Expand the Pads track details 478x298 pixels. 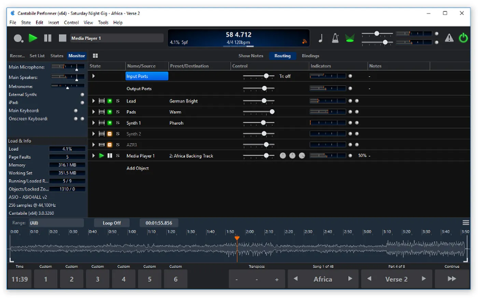[x=93, y=112]
